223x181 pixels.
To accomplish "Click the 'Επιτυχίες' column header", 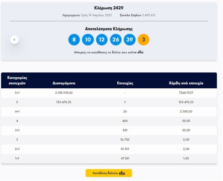I will click(x=125, y=83).
